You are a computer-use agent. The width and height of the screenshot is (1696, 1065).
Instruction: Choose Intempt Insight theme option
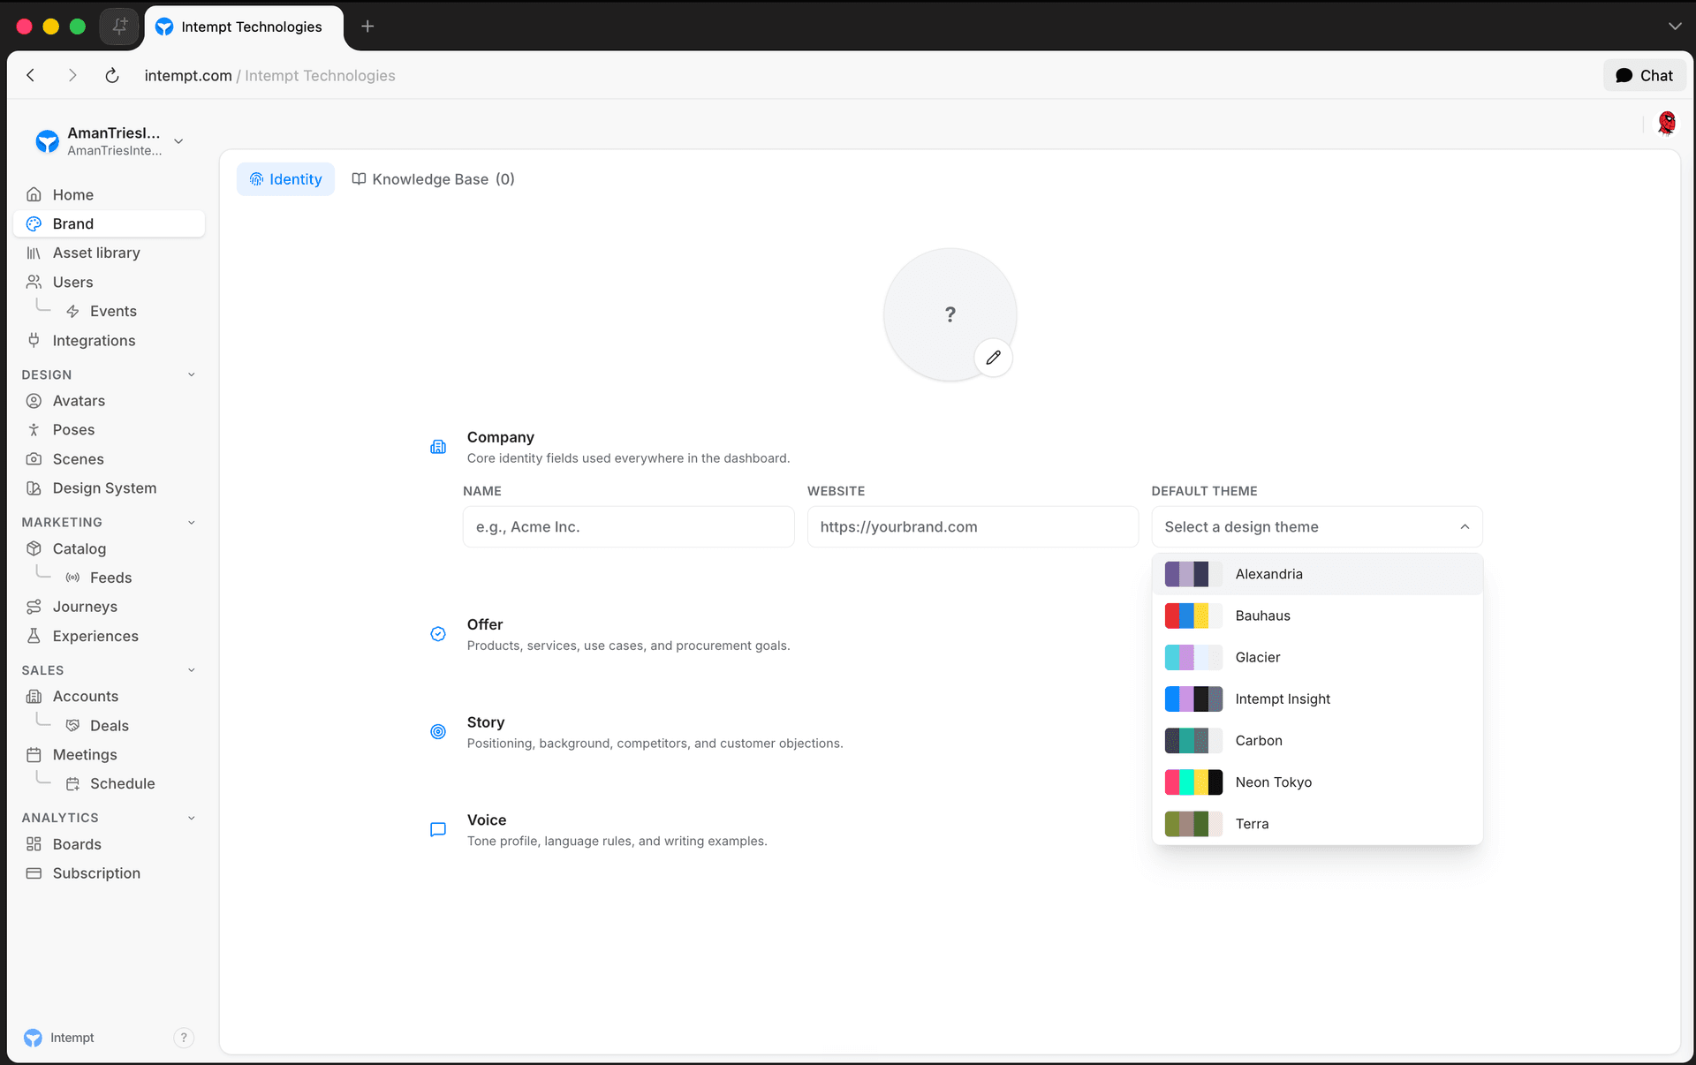point(1317,699)
